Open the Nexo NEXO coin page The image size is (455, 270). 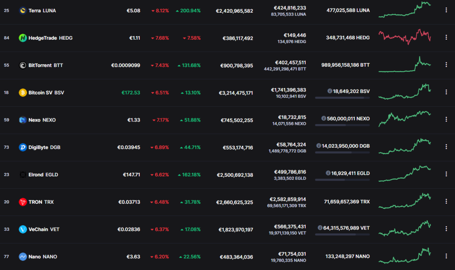tap(42, 120)
